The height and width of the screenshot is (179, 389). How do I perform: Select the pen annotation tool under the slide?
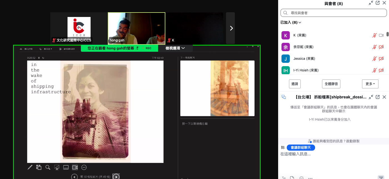pyautogui.click(x=30, y=167)
